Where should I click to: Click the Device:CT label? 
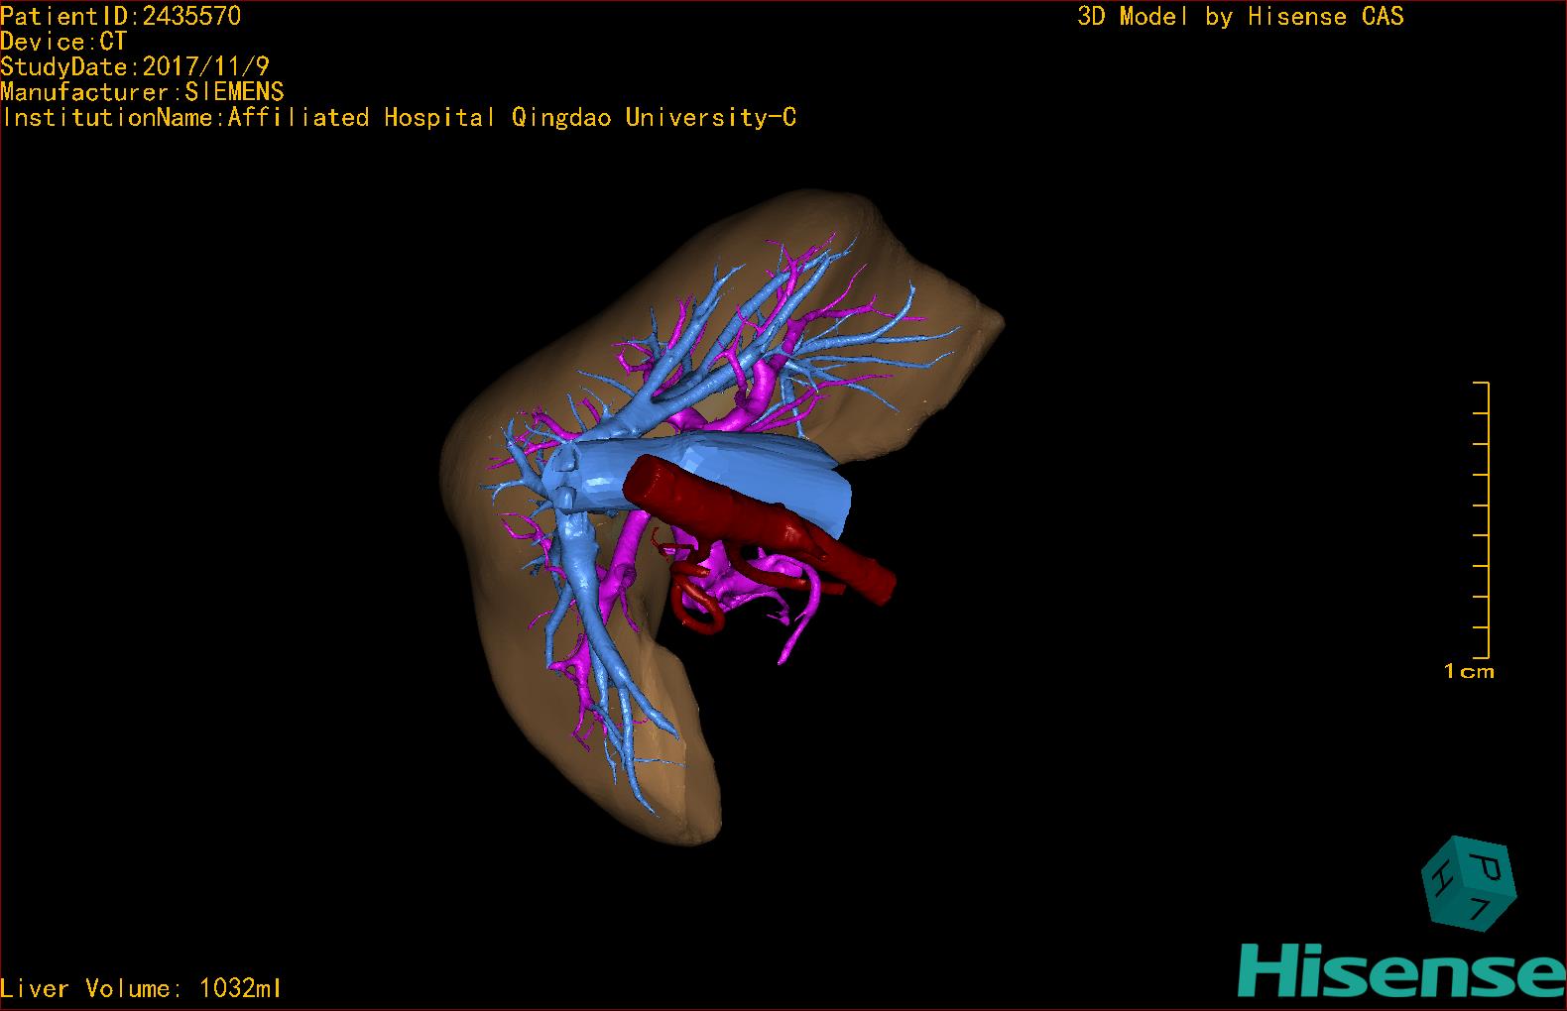(x=63, y=42)
